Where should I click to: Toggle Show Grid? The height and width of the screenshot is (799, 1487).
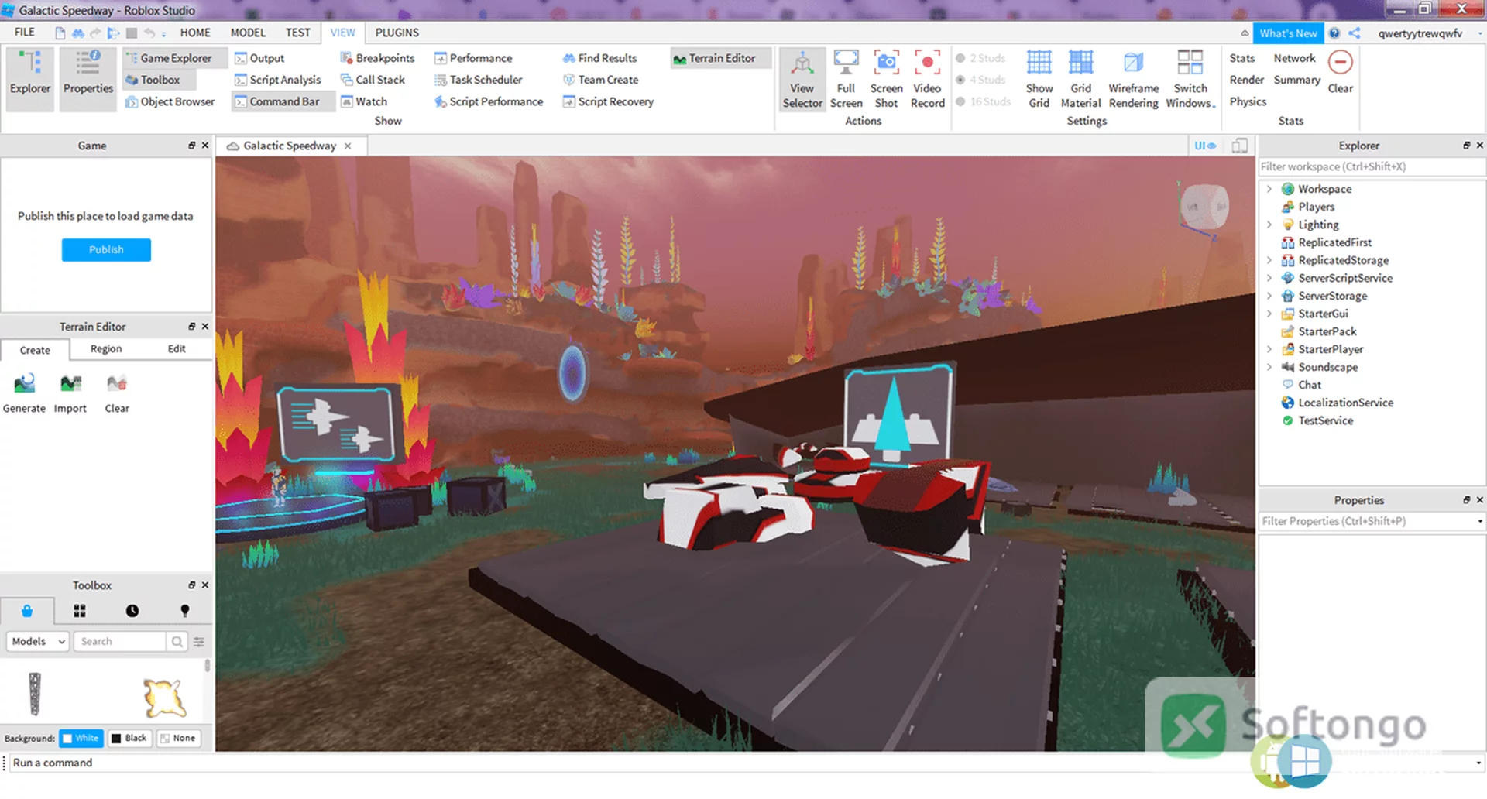point(1039,78)
